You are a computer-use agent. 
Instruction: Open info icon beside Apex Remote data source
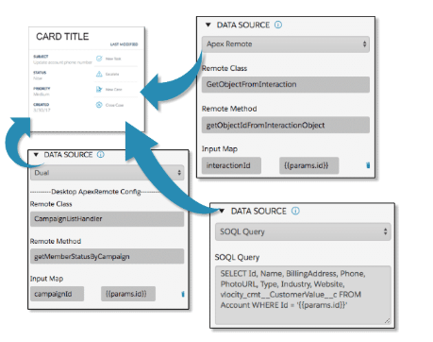[278, 25]
